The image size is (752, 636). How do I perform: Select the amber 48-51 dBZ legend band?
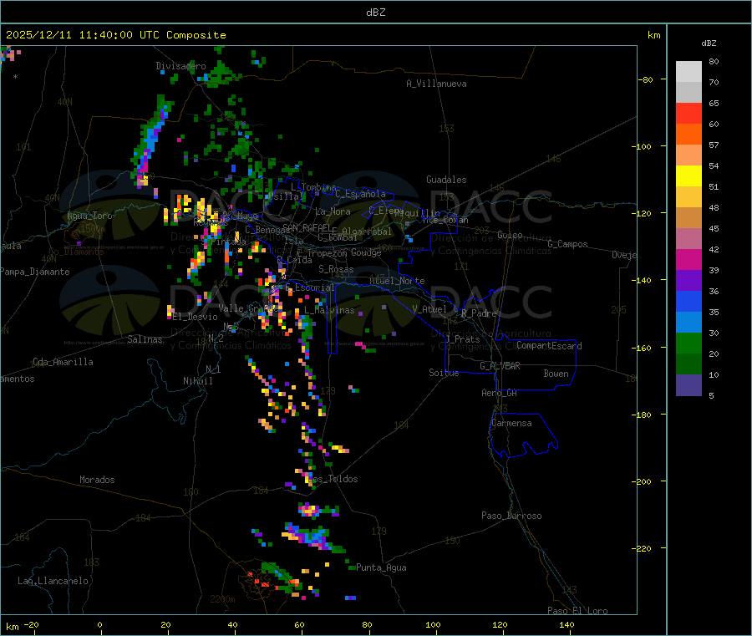pos(688,196)
